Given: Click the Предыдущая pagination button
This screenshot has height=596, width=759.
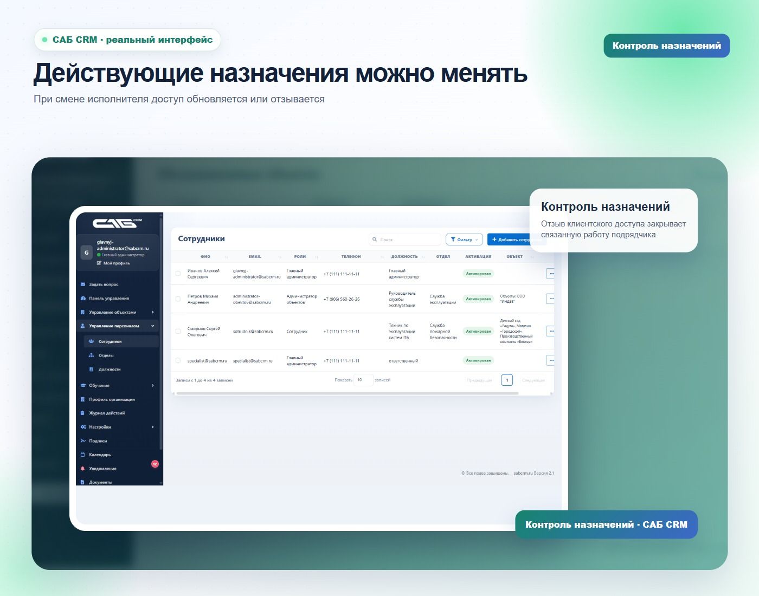Looking at the screenshot, I should (479, 380).
